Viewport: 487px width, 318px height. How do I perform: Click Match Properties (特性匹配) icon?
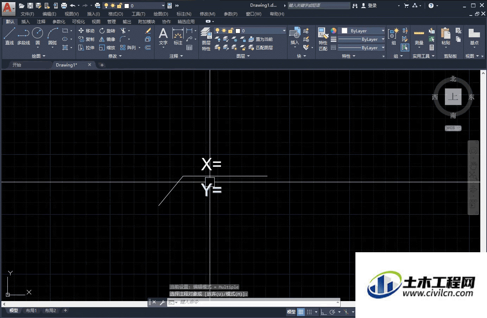click(x=323, y=39)
